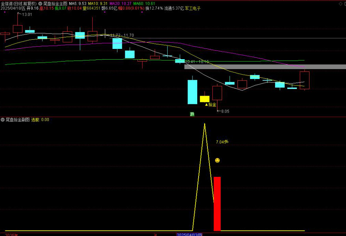
Task: Click the 2025/04/03 date marker on timeline
Action: [189, 234]
